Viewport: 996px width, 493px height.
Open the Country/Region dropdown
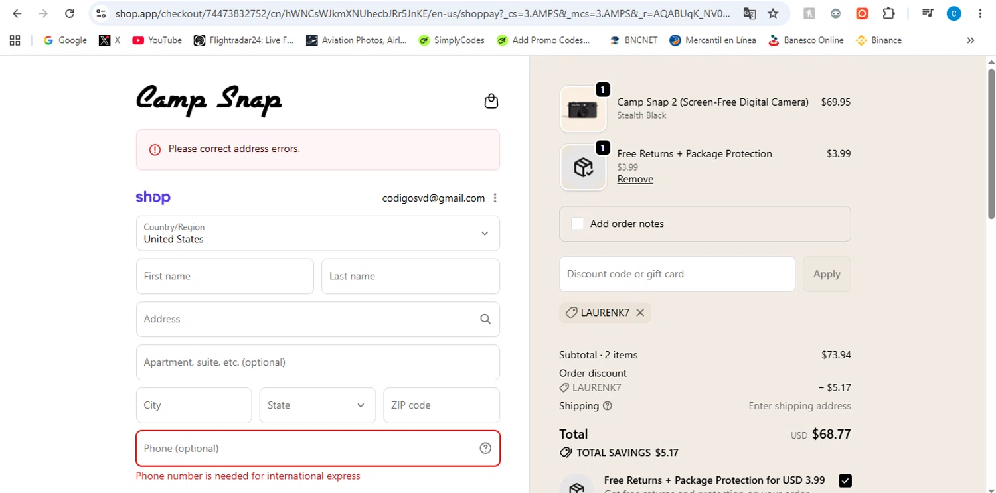coord(318,233)
